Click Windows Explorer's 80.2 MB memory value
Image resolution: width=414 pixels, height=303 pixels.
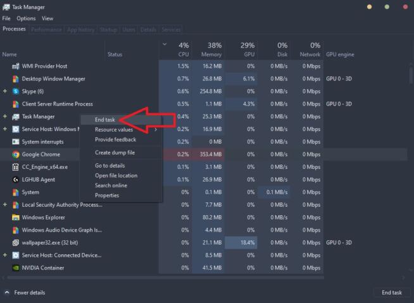pos(213,218)
